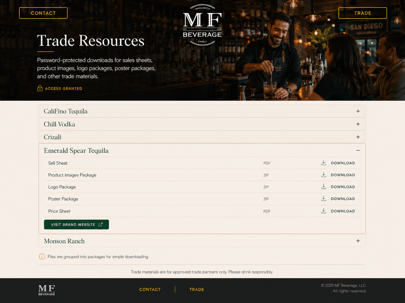This screenshot has height=303, width=405.
Task: Open the Trade link in the footer
Action: click(x=197, y=290)
